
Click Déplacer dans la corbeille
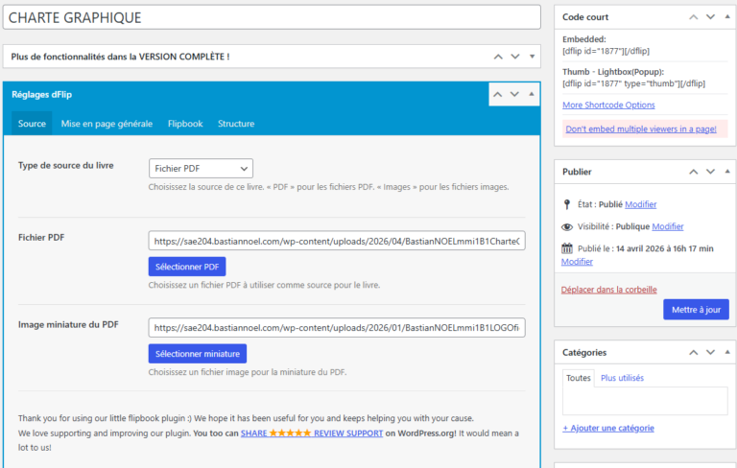click(608, 290)
